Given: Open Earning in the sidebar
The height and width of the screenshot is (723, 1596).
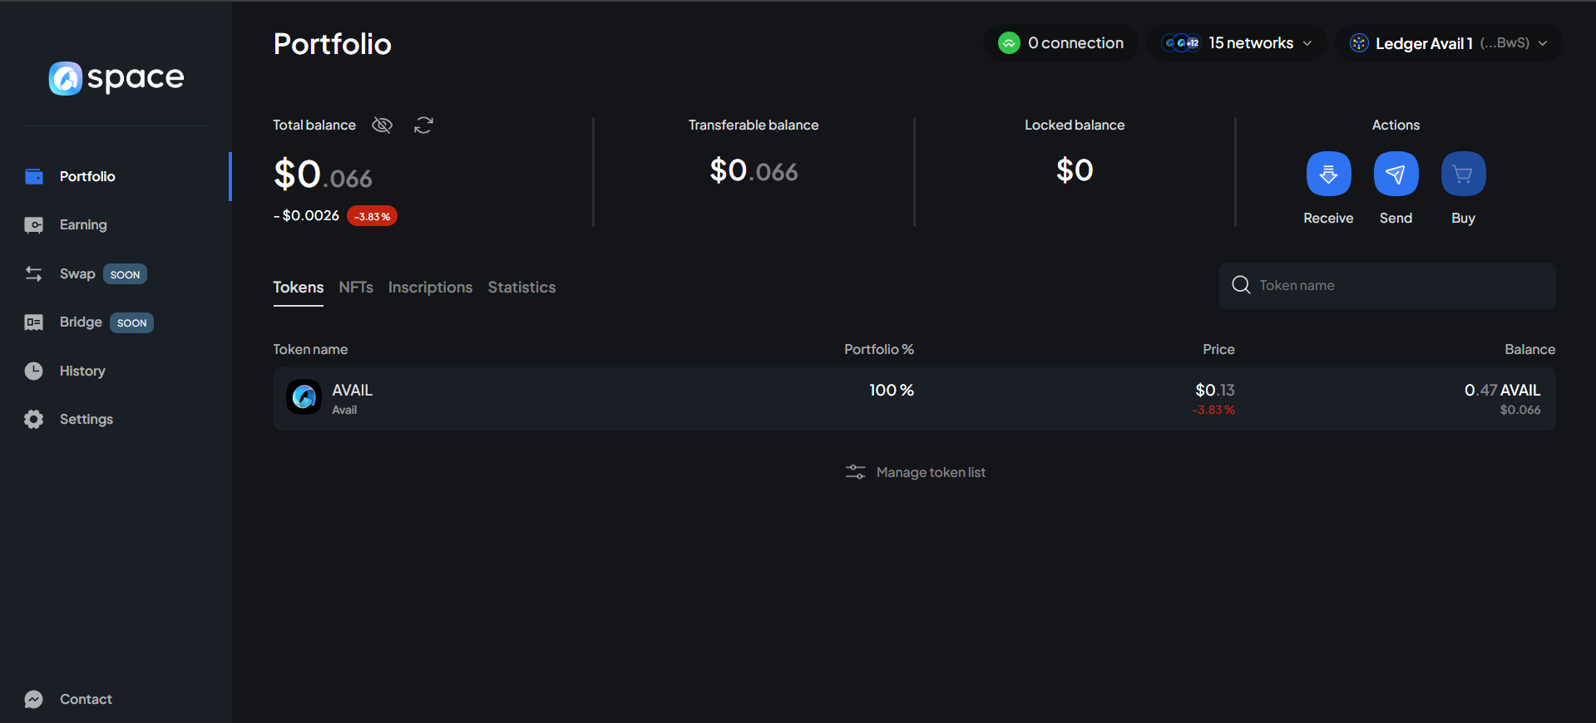Looking at the screenshot, I should (83, 225).
